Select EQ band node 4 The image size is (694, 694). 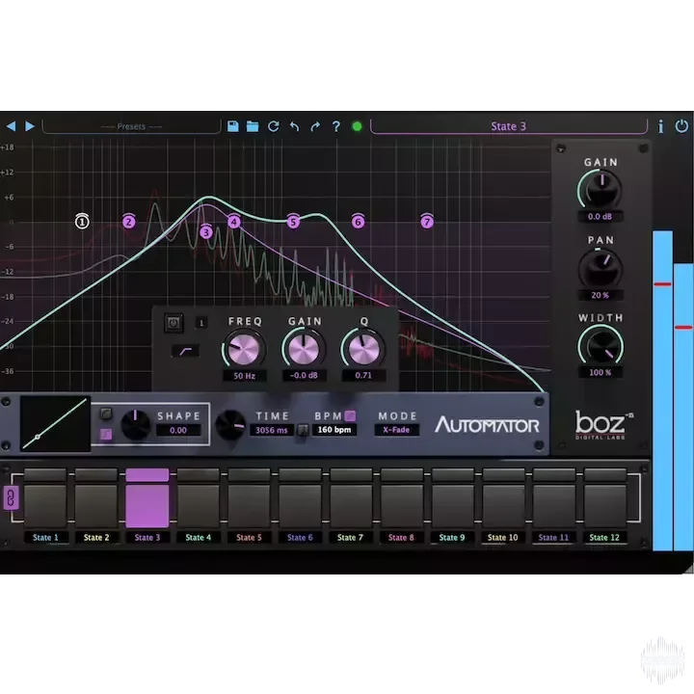pos(234,222)
